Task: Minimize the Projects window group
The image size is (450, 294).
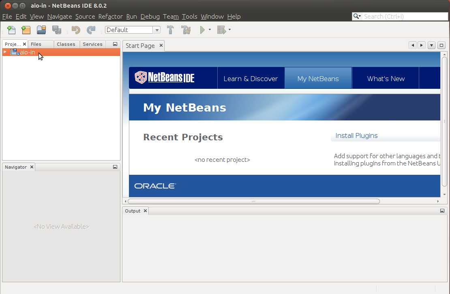Action: (115, 44)
